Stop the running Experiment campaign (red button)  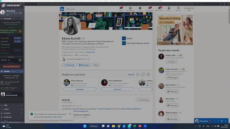(x=20, y=31)
